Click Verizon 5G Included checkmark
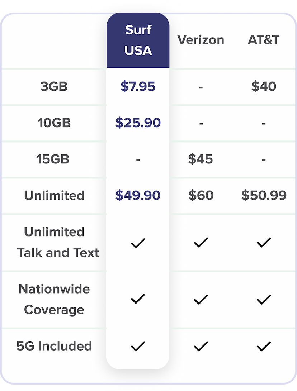 coord(201,346)
